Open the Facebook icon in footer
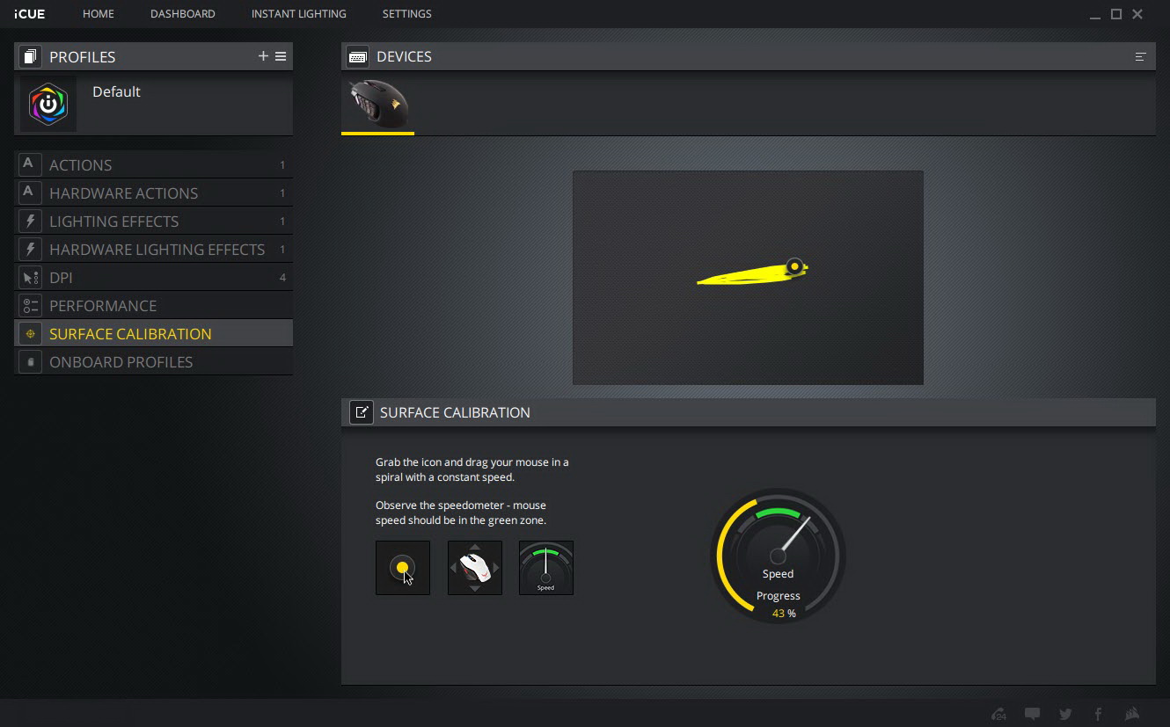1170x727 pixels. [x=1098, y=714]
